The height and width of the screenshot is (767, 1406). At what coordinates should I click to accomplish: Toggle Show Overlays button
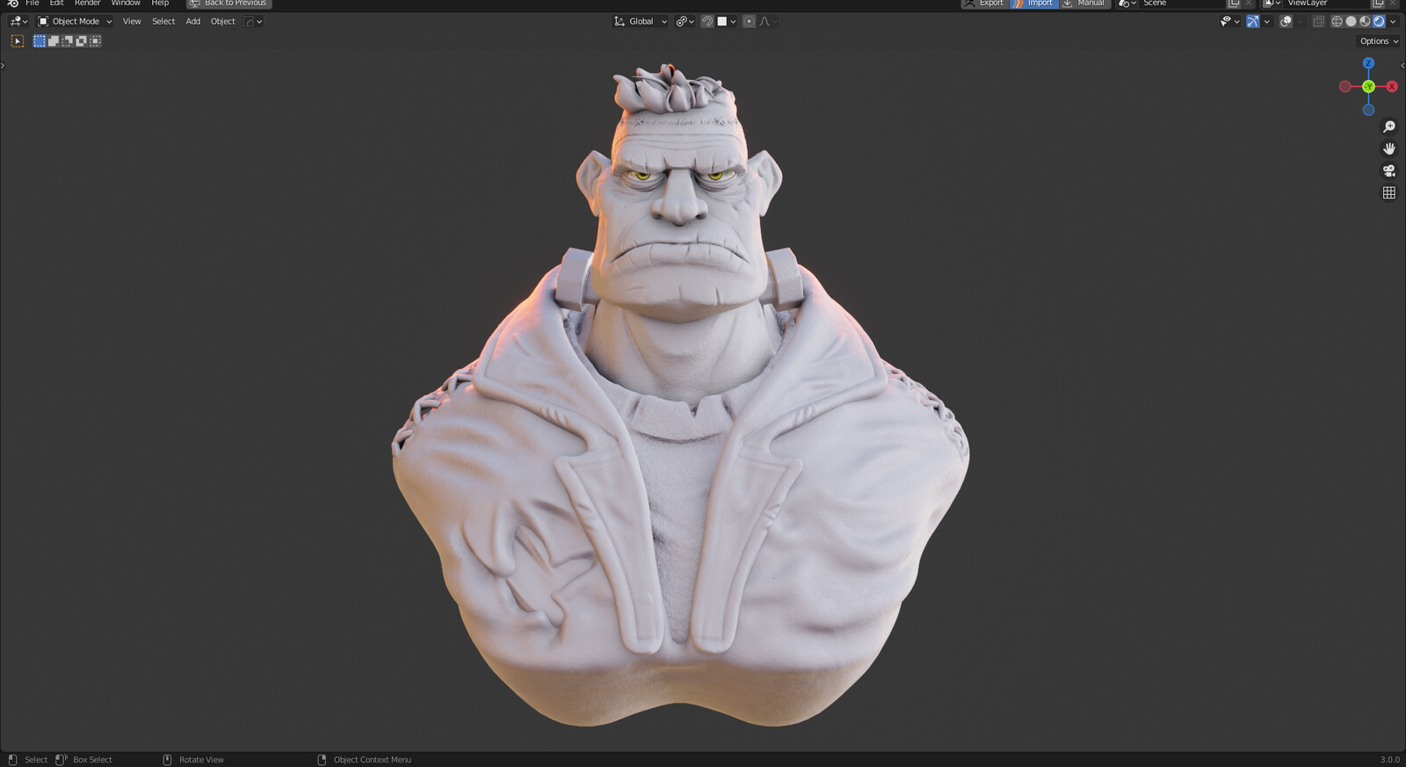pyautogui.click(x=1286, y=21)
